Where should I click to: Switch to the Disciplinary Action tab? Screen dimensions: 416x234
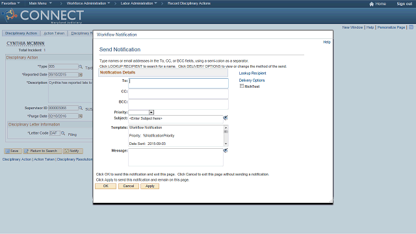21,33
